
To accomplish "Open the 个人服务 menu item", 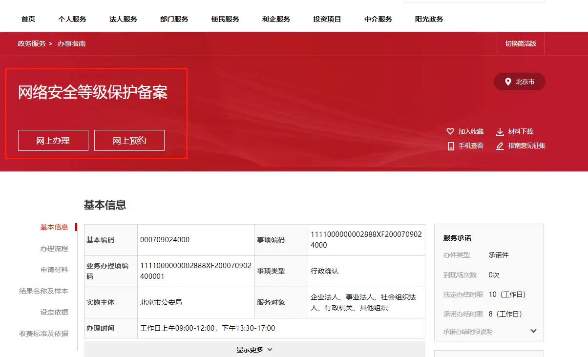I will pos(72,19).
